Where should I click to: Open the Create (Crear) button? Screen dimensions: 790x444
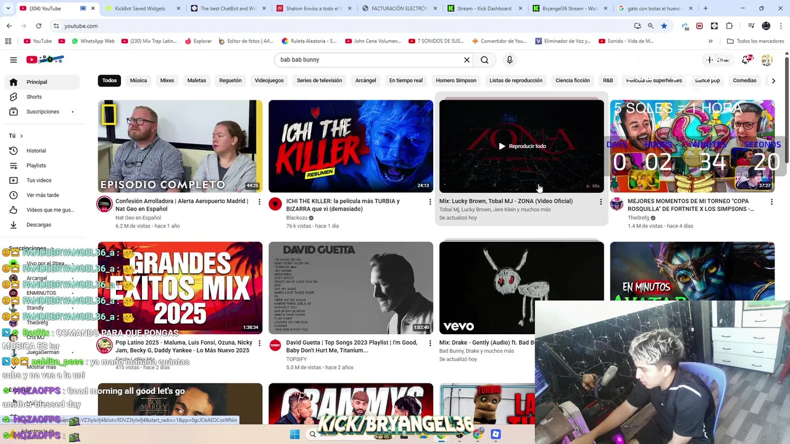point(718,60)
